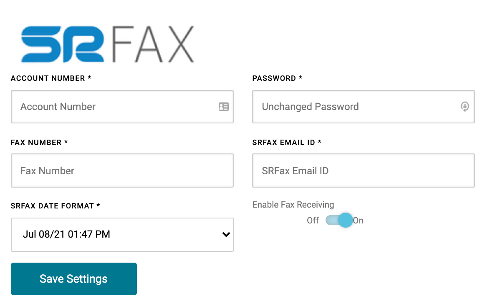Click into the Fax Number field
485x306 pixels.
tap(122, 171)
